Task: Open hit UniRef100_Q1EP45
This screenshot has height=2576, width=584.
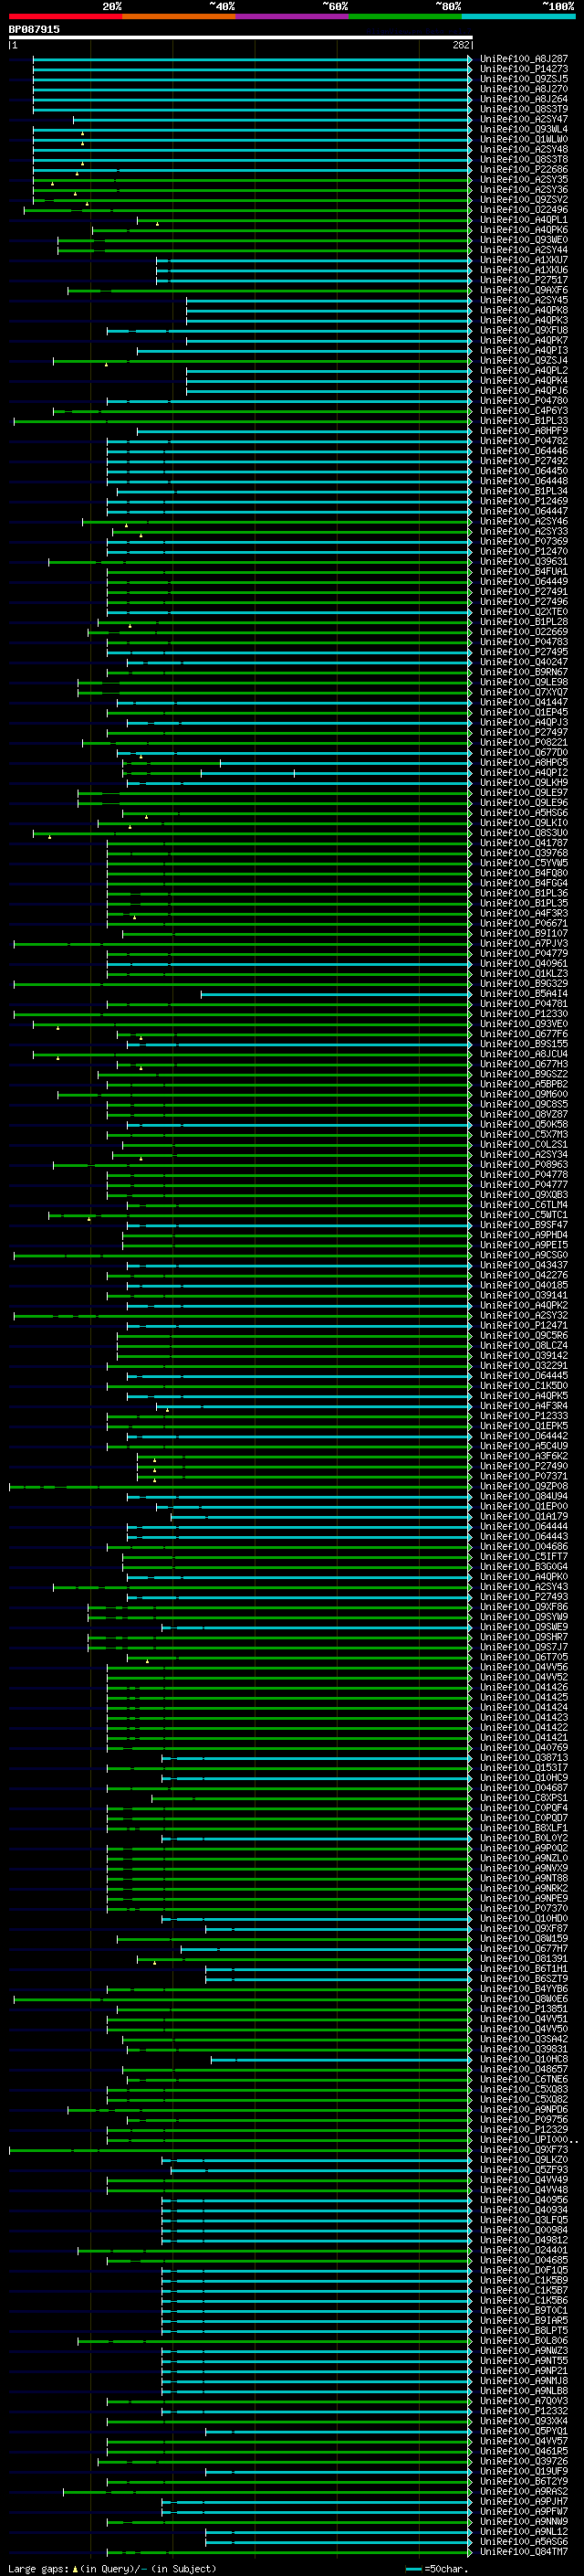Action: [x=524, y=712]
